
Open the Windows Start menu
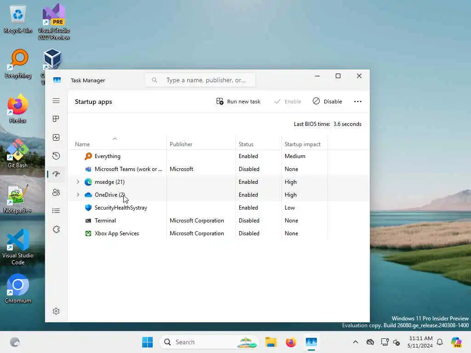click(x=148, y=342)
